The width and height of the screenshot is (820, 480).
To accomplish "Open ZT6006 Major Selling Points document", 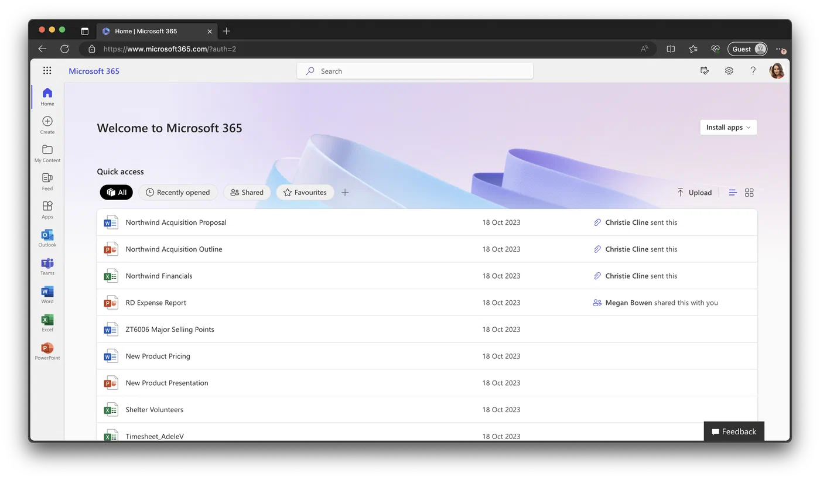I will coord(427,330).
